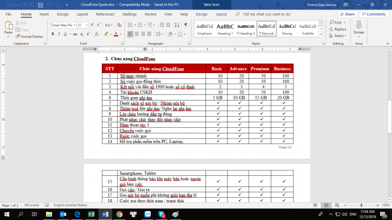This screenshot has width=392, height=220.
Task: Click the Format Painter tool
Action: pos(29,36)
